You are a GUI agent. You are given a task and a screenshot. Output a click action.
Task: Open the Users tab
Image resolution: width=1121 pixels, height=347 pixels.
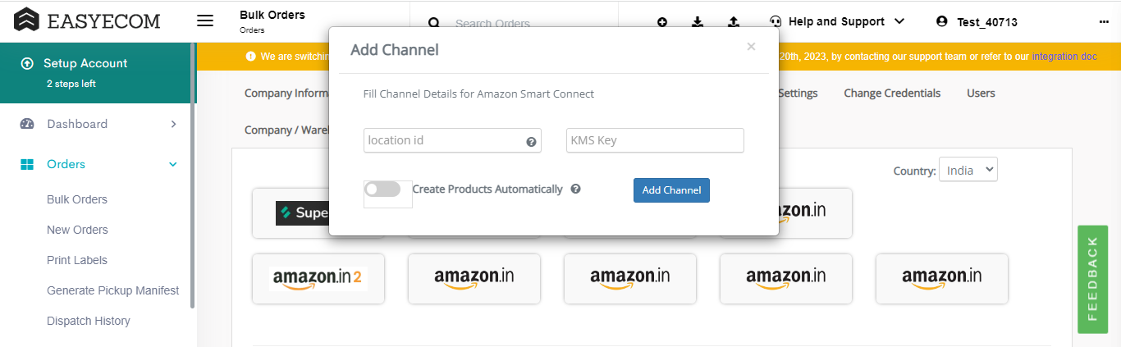point(981,93)
